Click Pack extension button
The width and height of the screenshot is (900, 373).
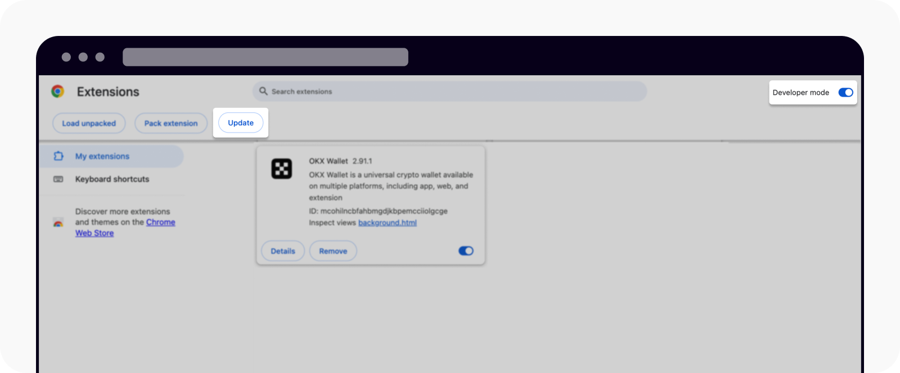pos(171,123)
